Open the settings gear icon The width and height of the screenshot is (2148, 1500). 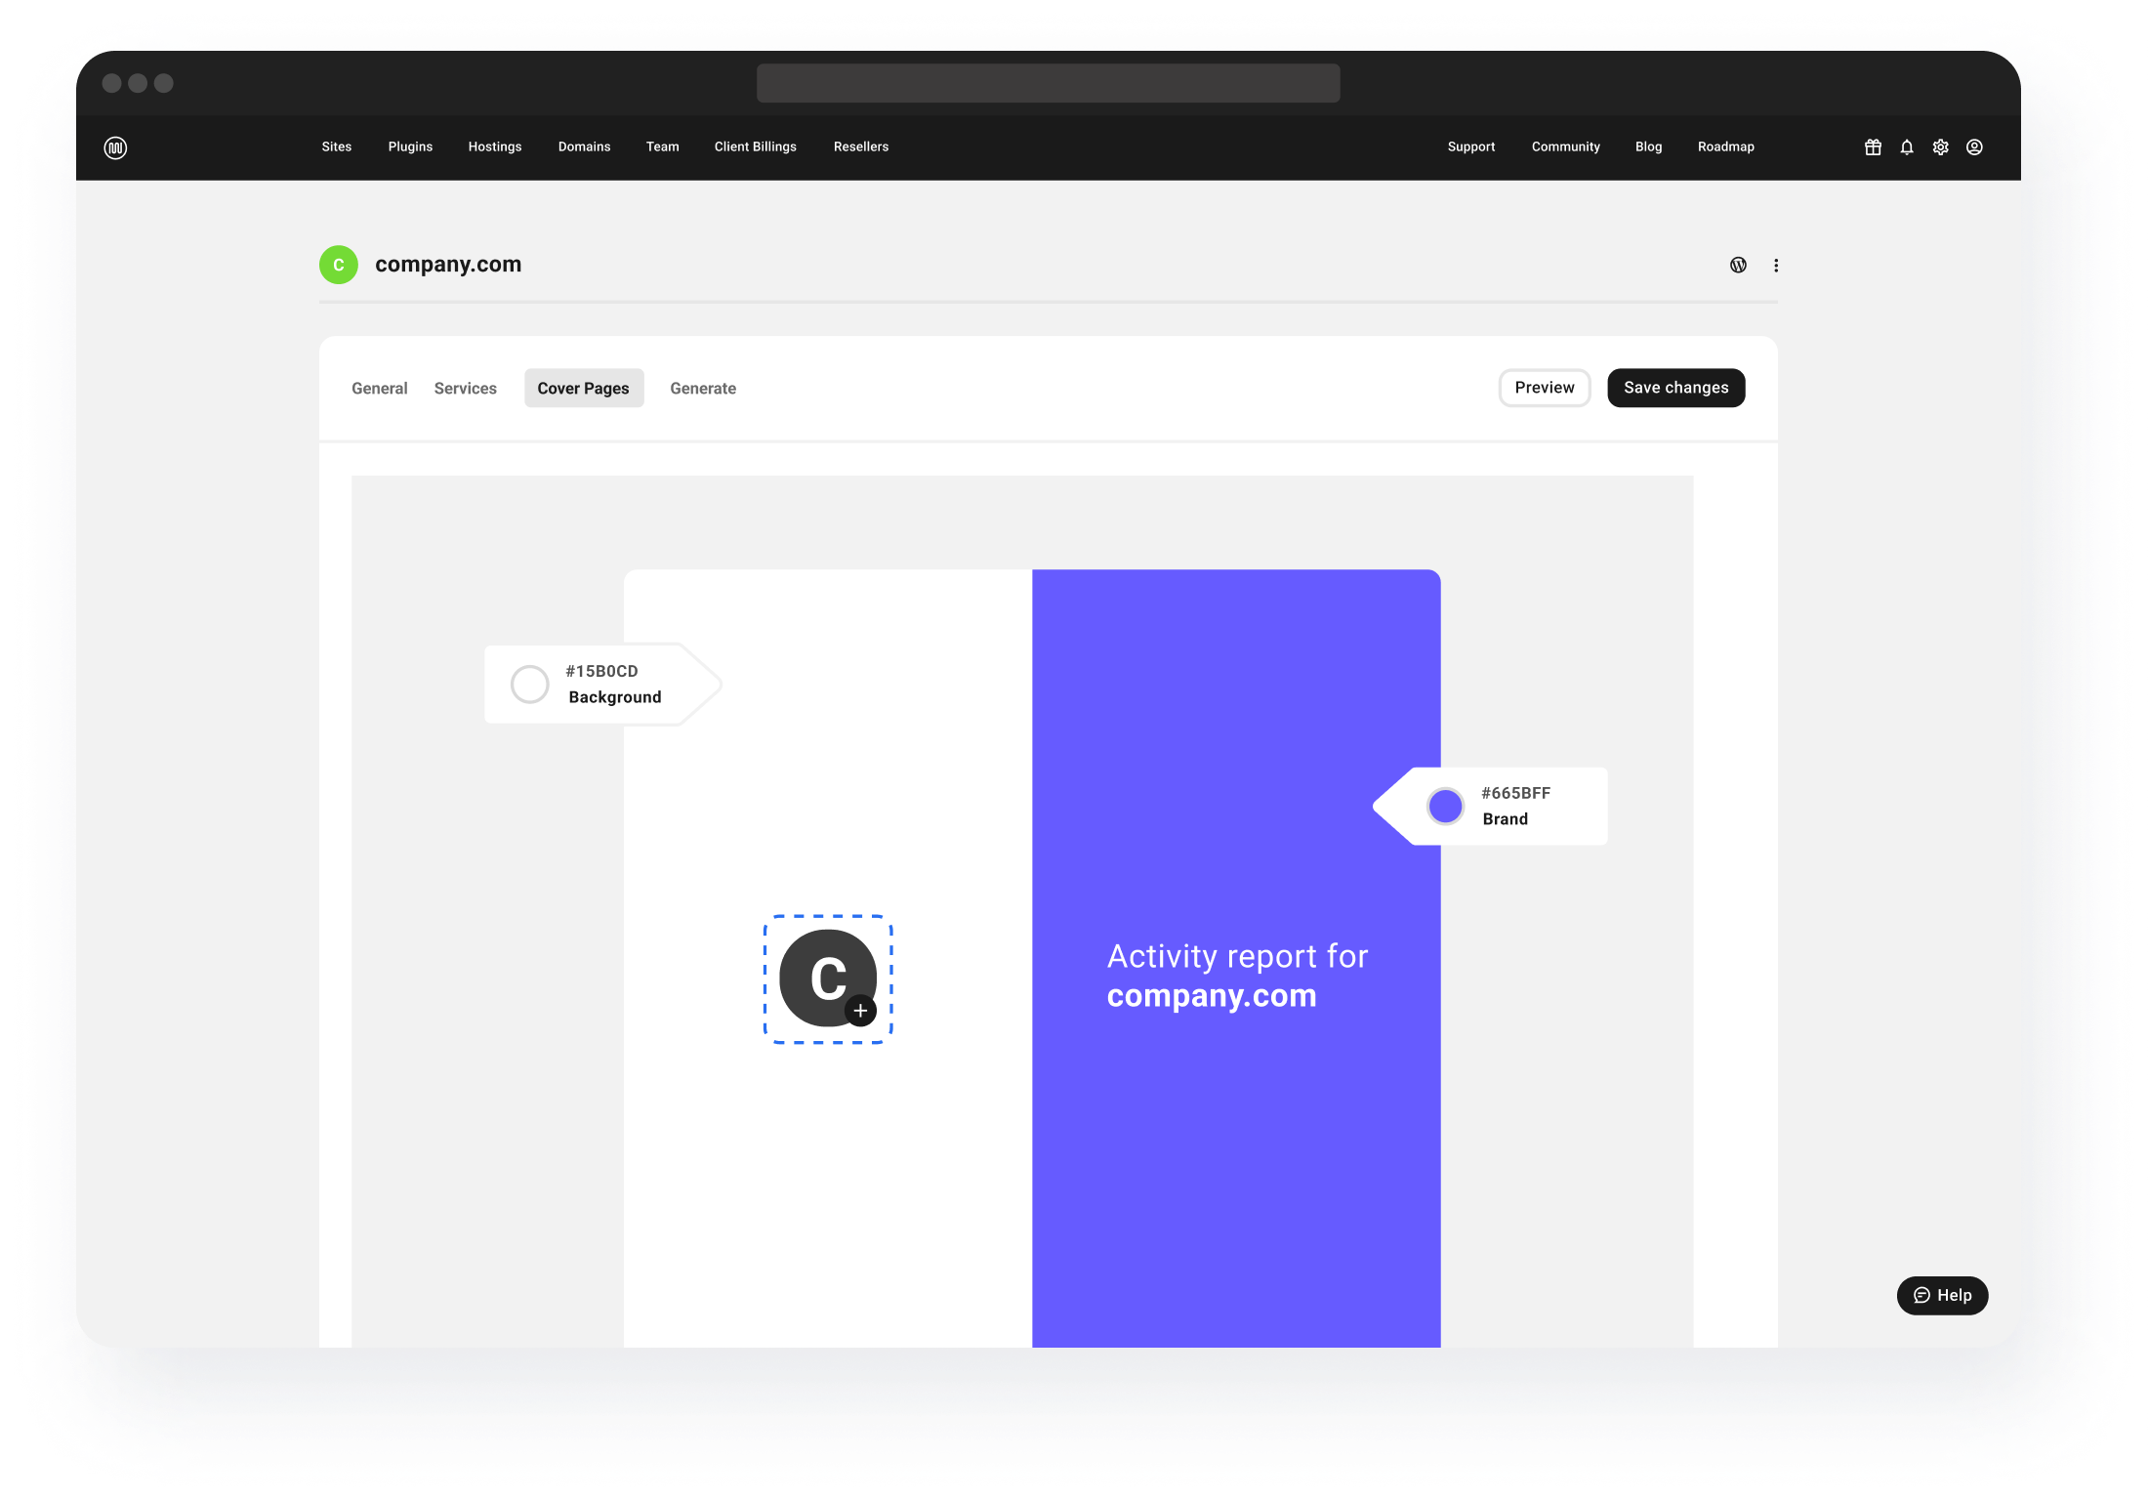pyautogui.click(x=1941, y=147)
